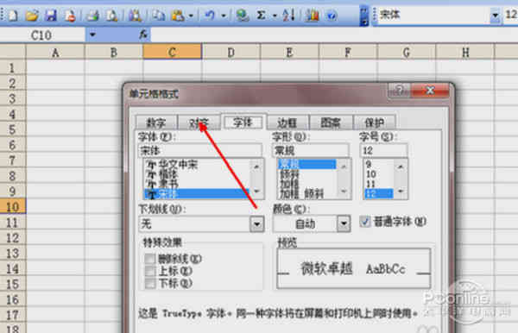Click font list scrollbar down arrow
Screen dimensions: 518x333
click(256, 192)
